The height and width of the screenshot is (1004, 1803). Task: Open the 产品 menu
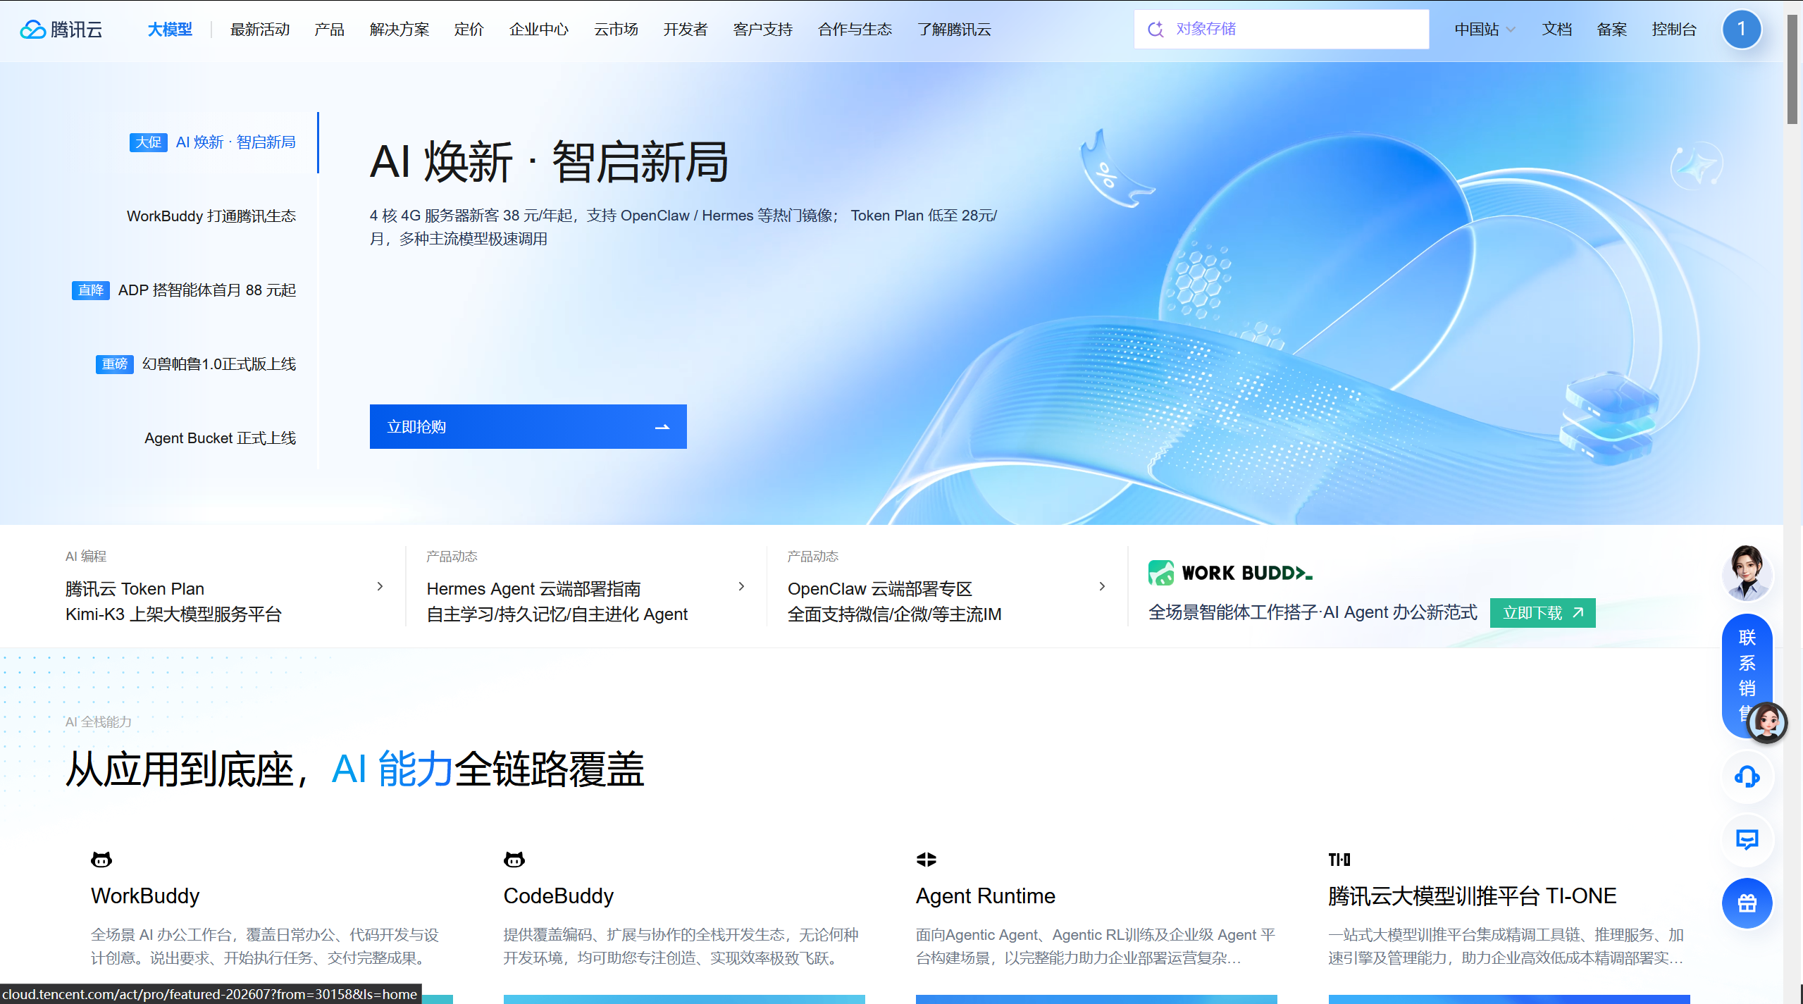[329, 30]
